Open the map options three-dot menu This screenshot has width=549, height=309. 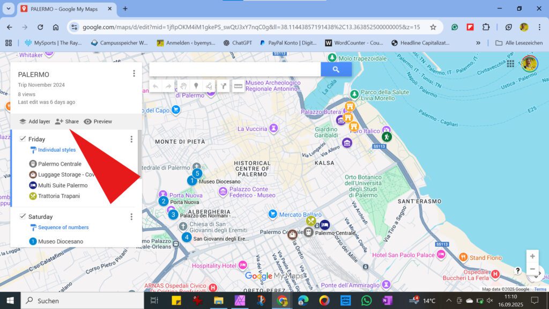(x=133, y=73)
